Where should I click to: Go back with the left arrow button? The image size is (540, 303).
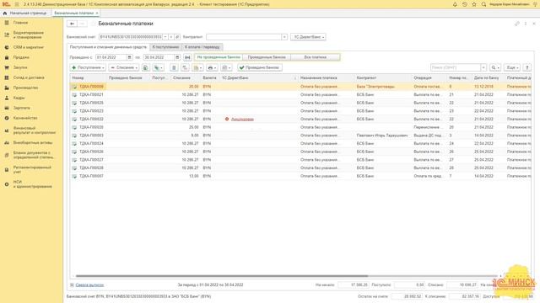(x=72, y=24)
